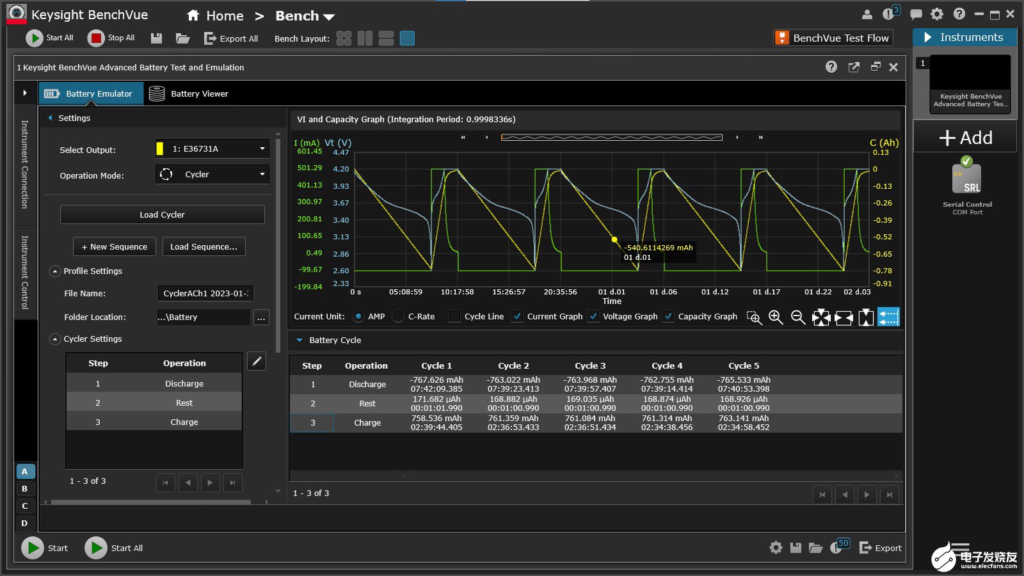Open bottom bar notifications with badge 50

(839, 546)
